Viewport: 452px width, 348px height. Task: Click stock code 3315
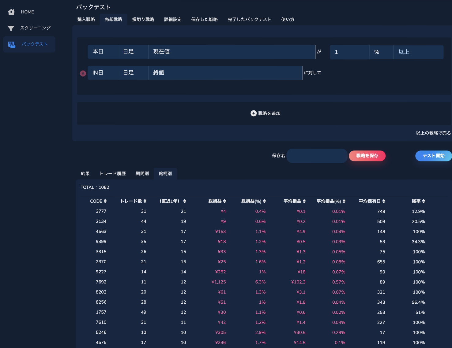[x=101, y=252]
